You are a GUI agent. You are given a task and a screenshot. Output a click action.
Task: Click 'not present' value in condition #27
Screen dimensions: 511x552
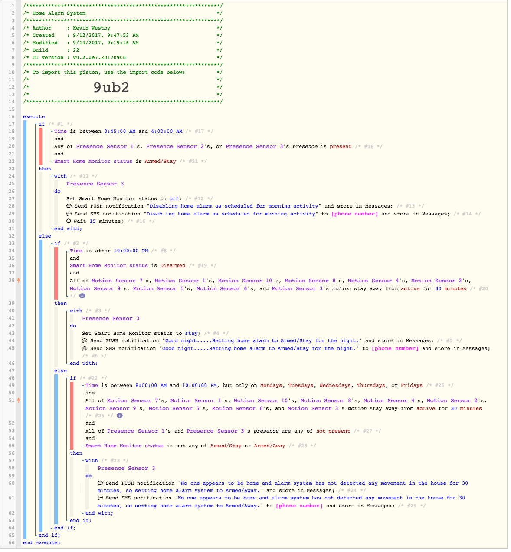[333, 431]
